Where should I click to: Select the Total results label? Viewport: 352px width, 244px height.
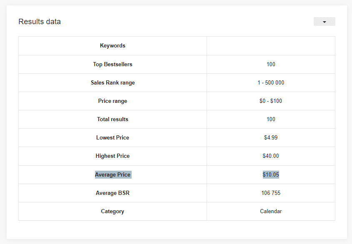pyautogui.click(x=112, y=119)
